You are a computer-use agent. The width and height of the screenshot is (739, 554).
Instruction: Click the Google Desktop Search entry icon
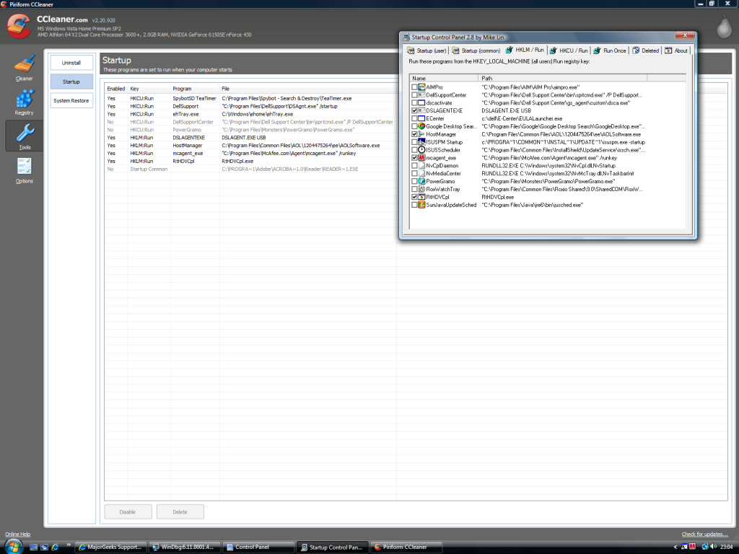421,126
